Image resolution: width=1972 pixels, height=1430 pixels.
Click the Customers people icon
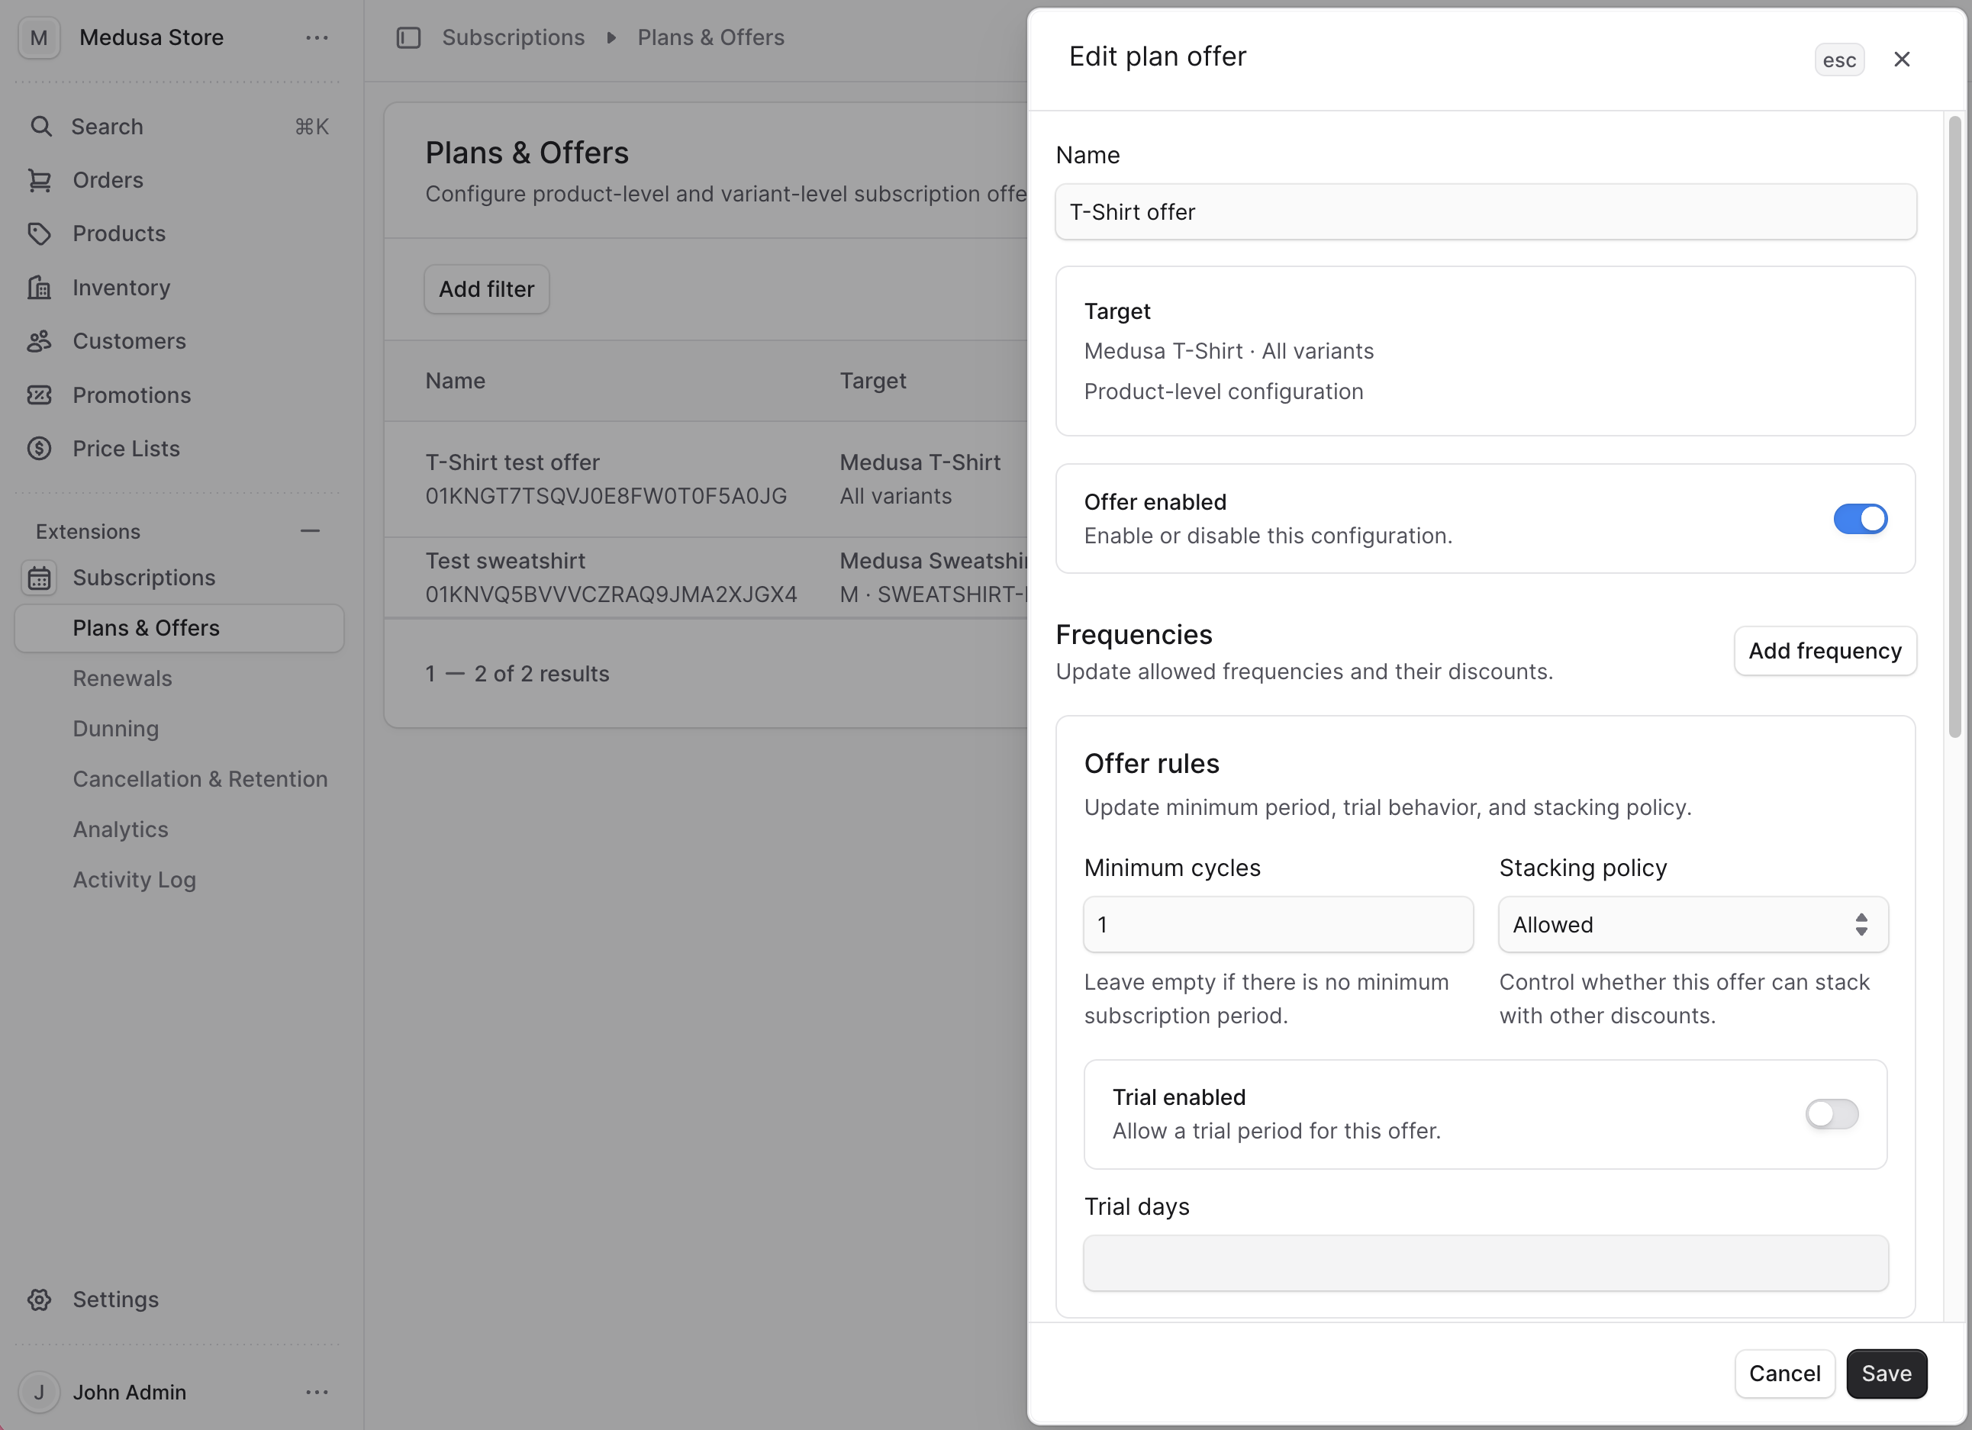(40, 342)
